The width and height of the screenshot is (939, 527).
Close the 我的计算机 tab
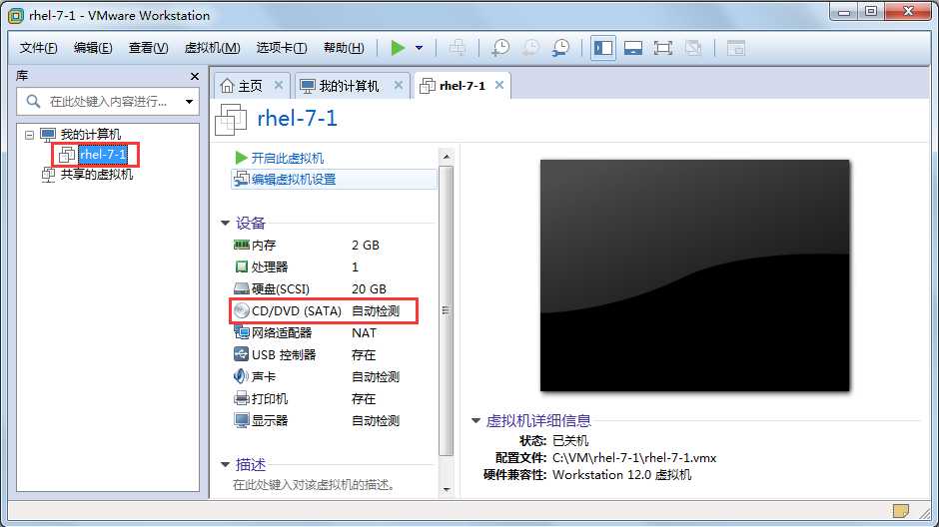point(399,85)
